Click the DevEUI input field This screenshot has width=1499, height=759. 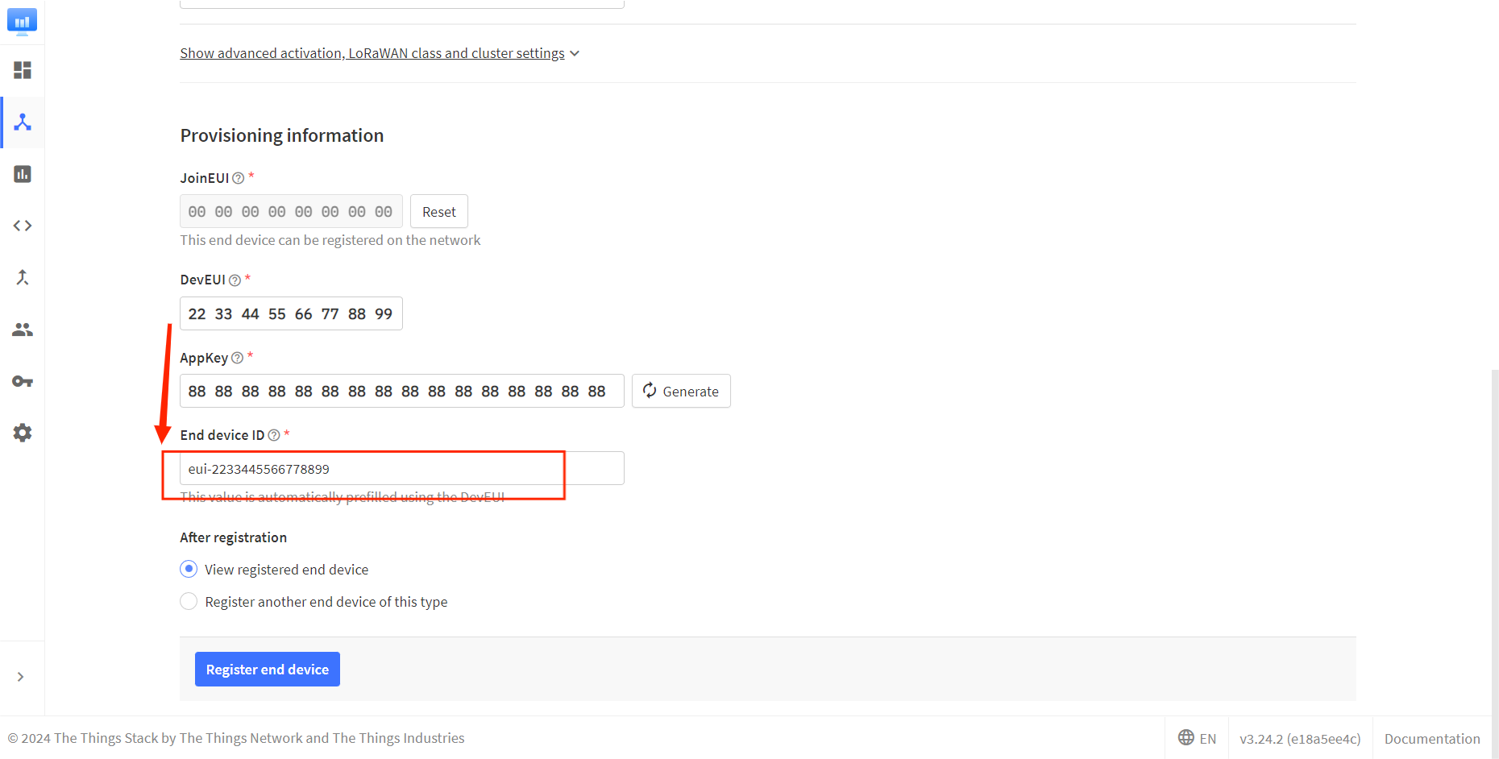pyautogui.click(x=291, y=313)
